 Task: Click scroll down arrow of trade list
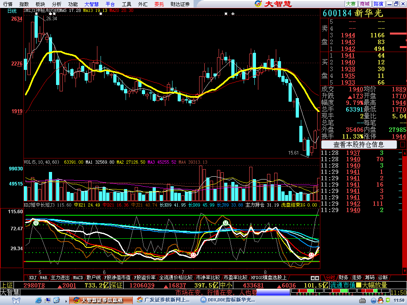point(404,271)
